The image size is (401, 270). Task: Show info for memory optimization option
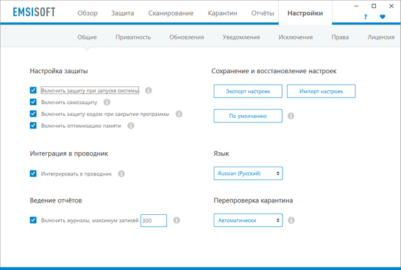[131, 126]
